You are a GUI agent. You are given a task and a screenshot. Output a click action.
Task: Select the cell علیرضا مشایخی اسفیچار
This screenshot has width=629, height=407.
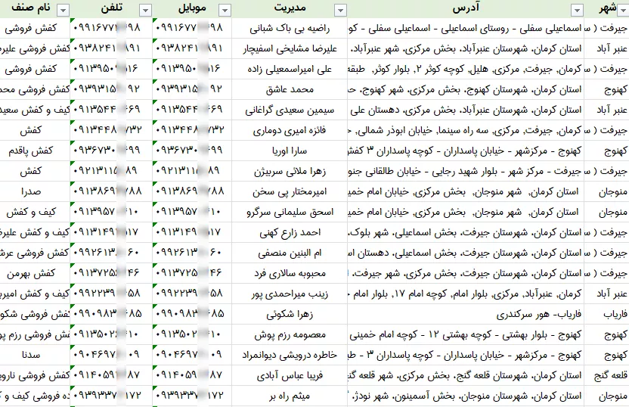click(x=290, y=48)
